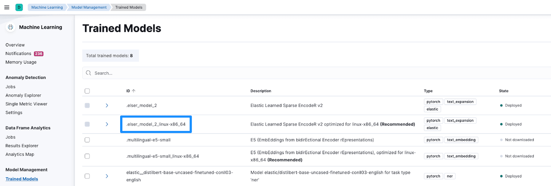Click the 236 notifications badge
Image resolution: width=551 pixels, height=186 pixels.
tap(39, 54)
